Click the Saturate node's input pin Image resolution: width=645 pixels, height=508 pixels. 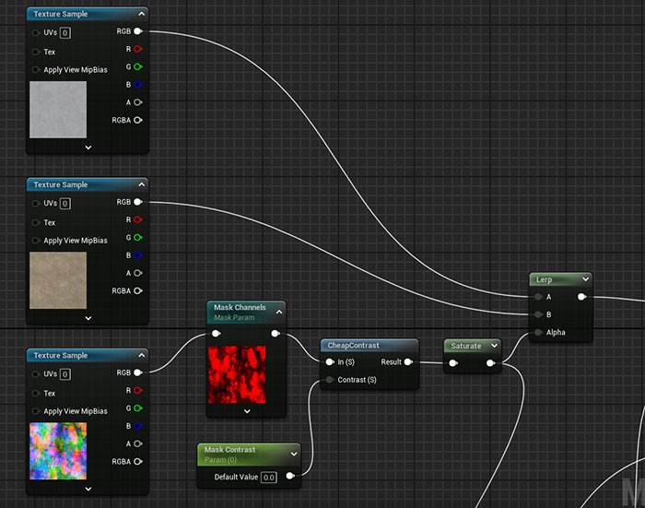coord(453,363)
